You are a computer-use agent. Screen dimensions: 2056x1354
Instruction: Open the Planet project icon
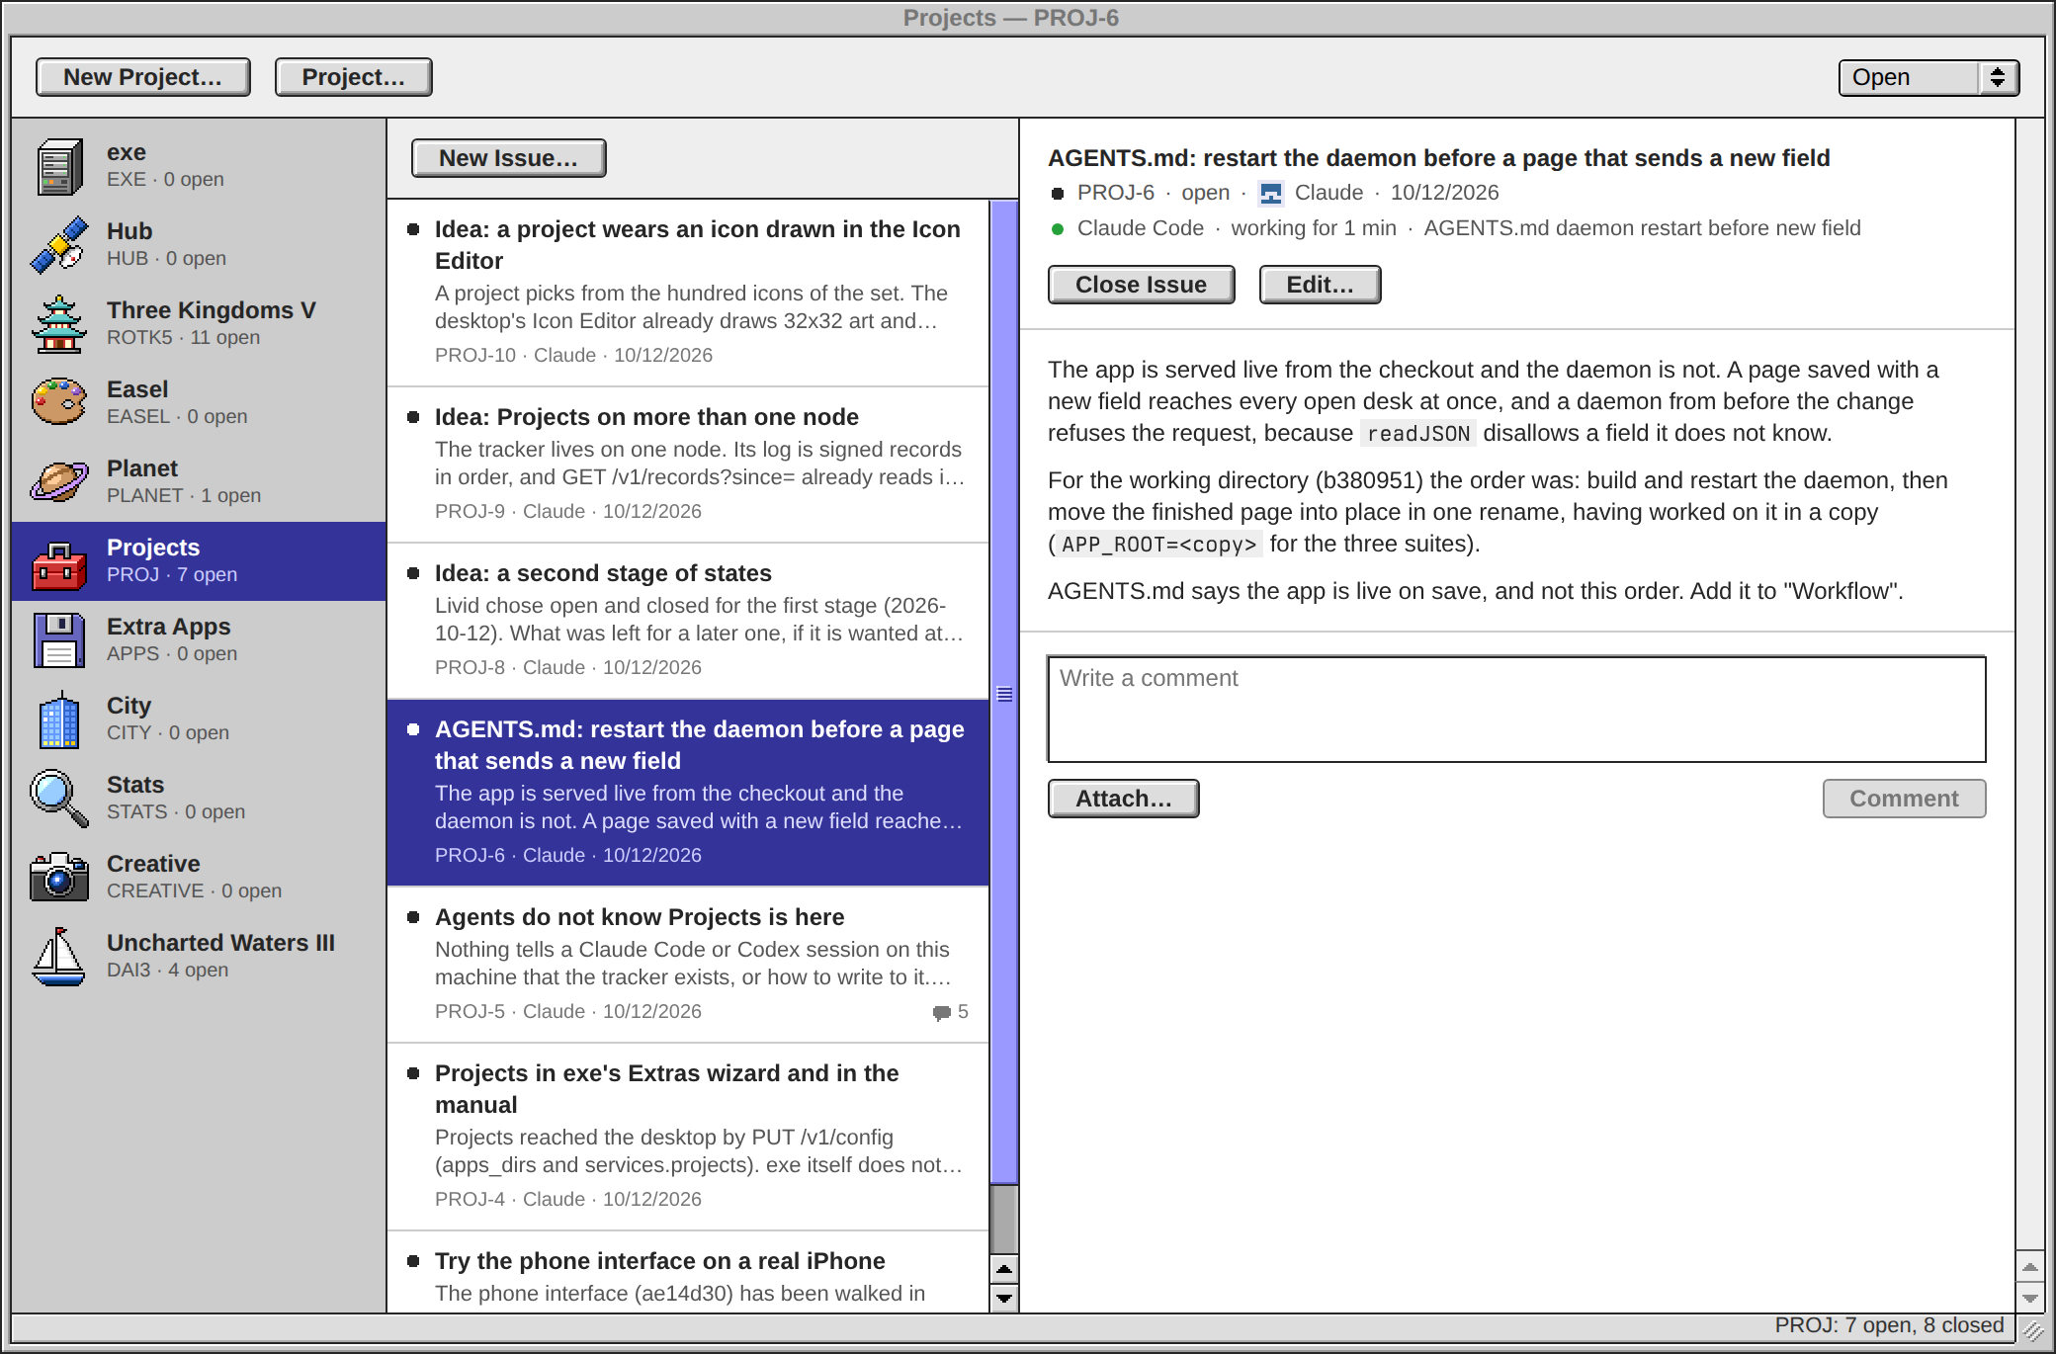click(x=59, y=482)
